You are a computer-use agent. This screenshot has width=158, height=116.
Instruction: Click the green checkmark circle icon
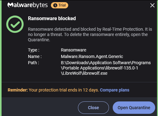[15, 24]
